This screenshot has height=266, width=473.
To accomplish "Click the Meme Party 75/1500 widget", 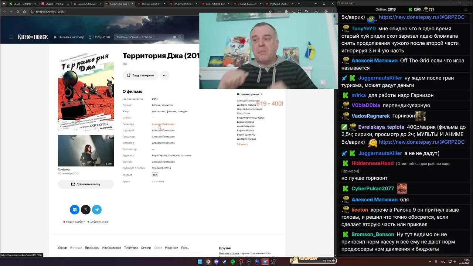I will click(313, 260).
